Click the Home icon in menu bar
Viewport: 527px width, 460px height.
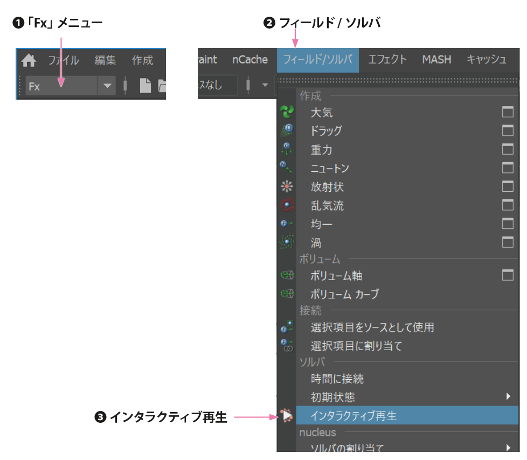[29, 60]
